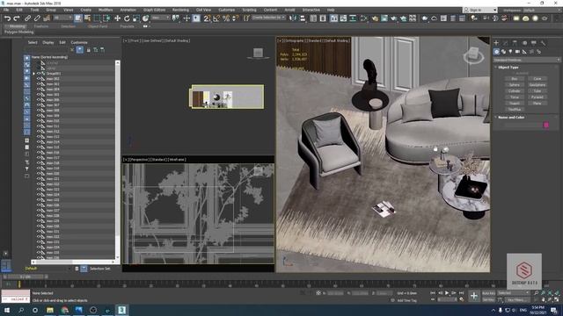
Task: Toggle the 3D Snaps button
Action: 208,18
